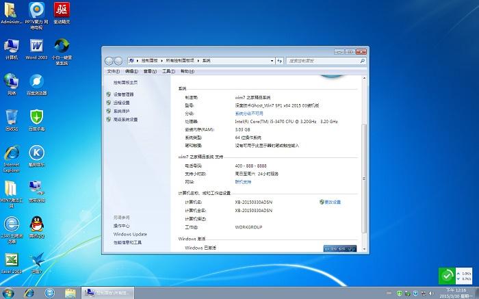Image resolution: width=479 pixels, height=299 pixels.
Task: Click the 更改设置 shield link
Action: (332, 202)
